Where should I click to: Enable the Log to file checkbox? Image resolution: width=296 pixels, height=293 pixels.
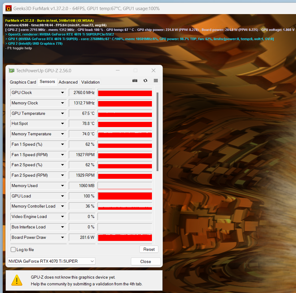pyautogui.click(x=13, y=250)
